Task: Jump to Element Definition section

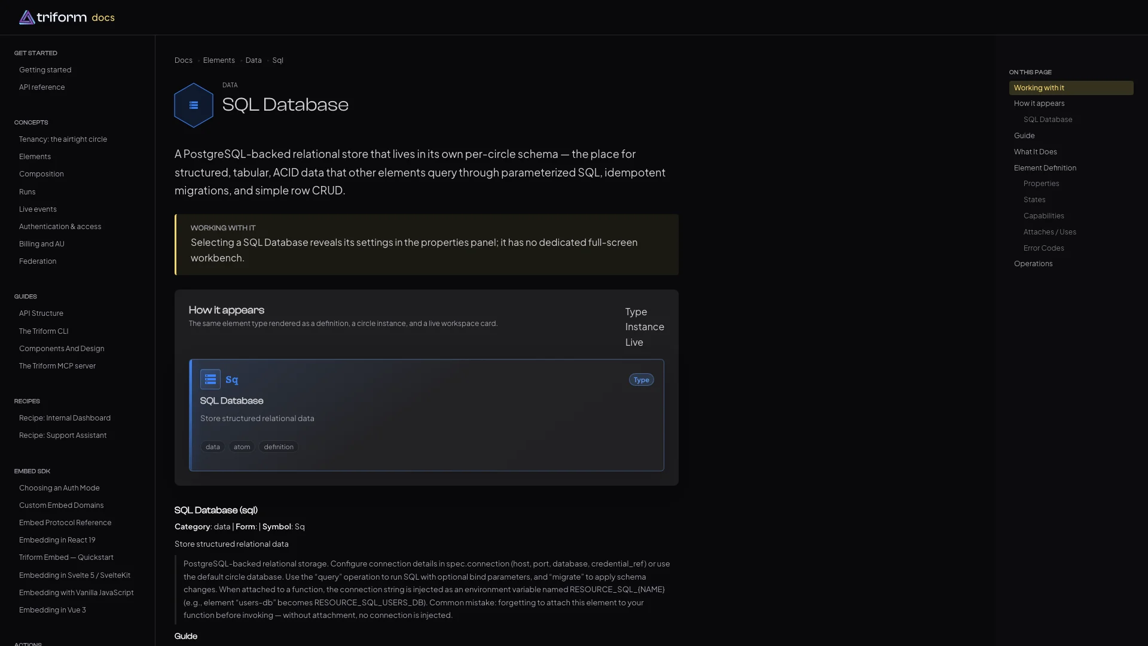Action: pyautogui.click(x=1045, y=168)
